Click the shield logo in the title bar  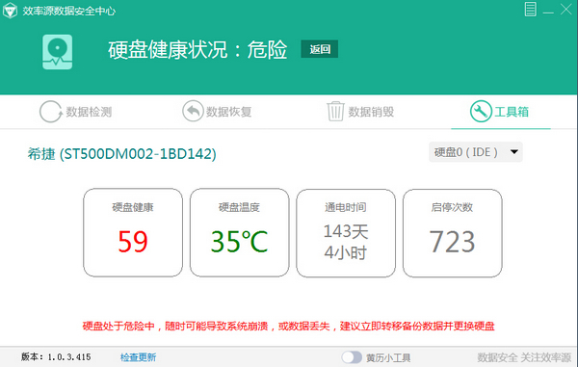[10, 11]
